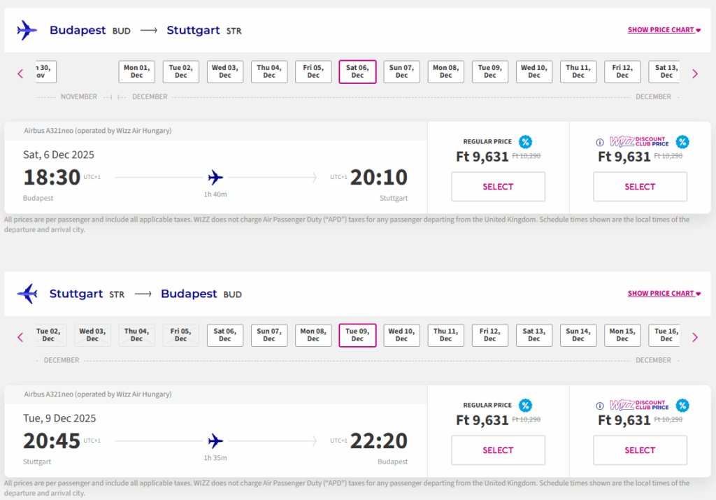Viewport: 716px width, 500px height.
Task: Click info icon beside return WIZZ Discount Club
Action: point(599,406)
